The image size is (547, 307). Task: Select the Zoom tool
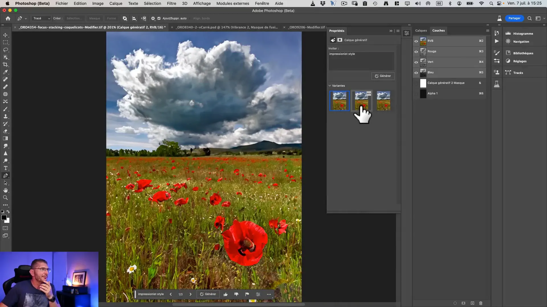point(5,198)
